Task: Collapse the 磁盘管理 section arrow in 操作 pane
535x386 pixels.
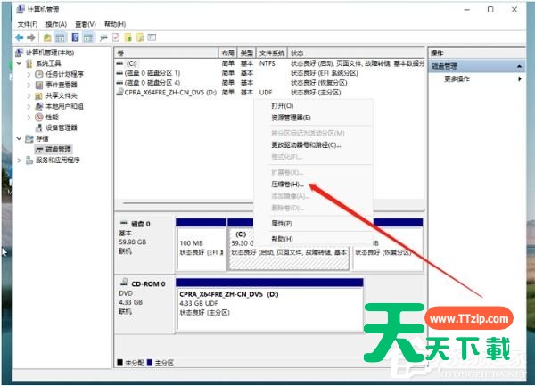Action: tap(519, 66)
